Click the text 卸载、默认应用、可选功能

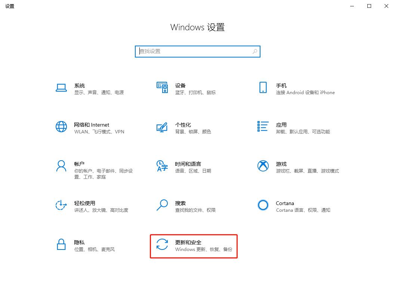click(303, 132)
